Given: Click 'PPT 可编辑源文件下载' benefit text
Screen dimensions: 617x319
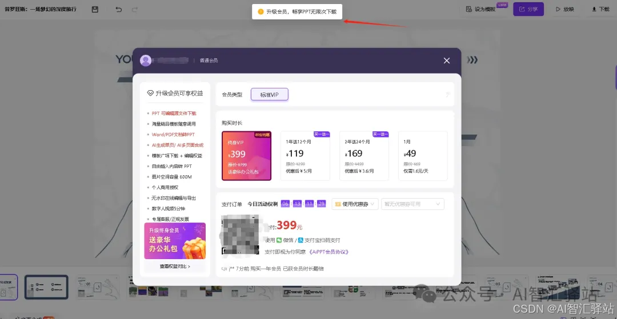Looking at the screenshot, I should (174, 113).
